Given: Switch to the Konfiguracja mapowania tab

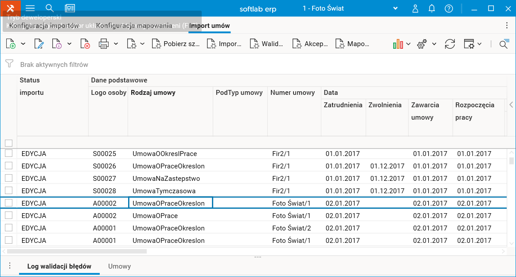Looking at the screenshot, I should [134, 26].
